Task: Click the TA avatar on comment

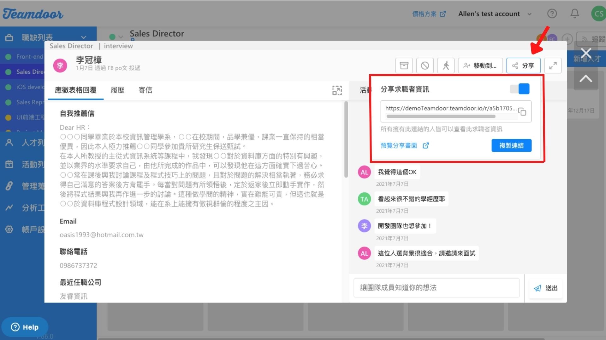Action: coord(364,199)
